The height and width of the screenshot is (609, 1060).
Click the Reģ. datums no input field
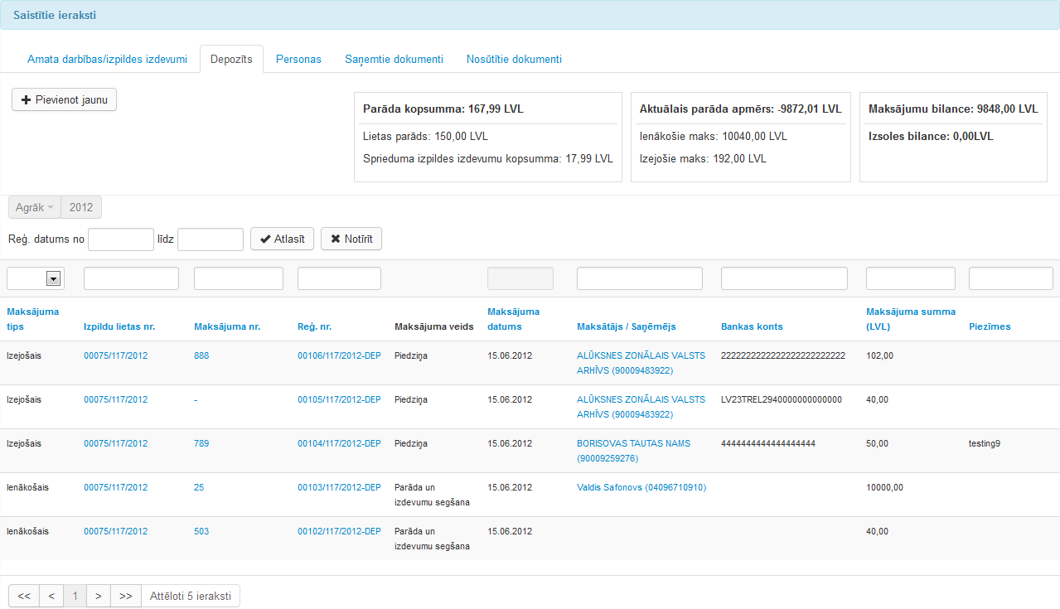[x=121, y=239]
